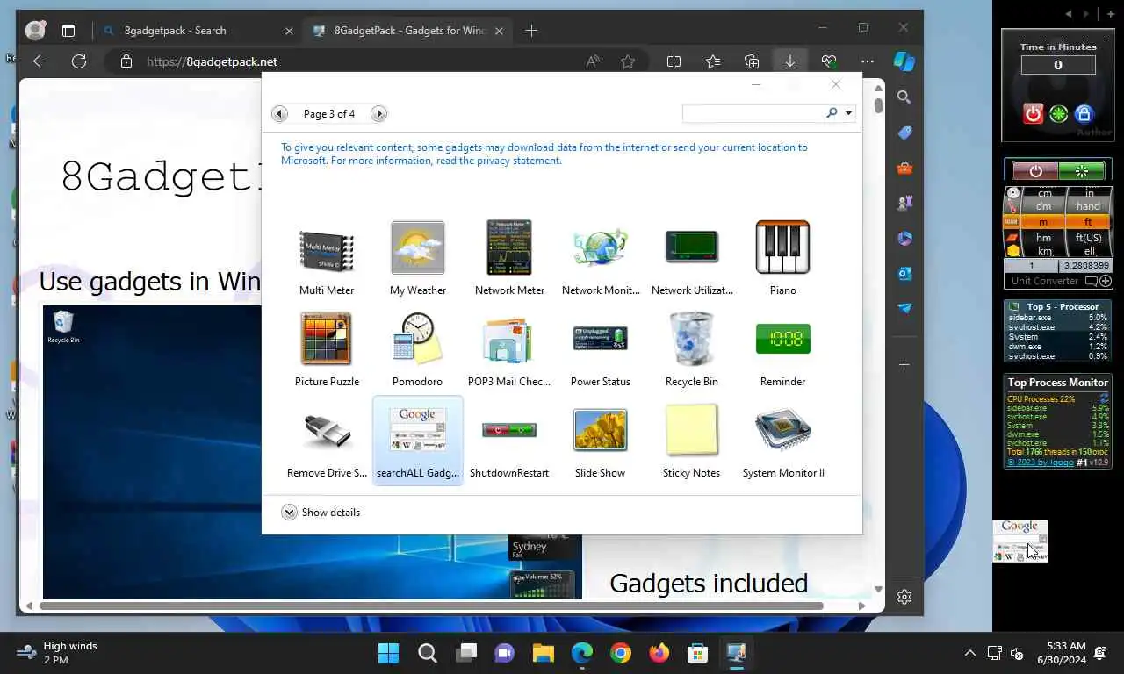Open File Explorer from taskbar

click(544, 653)
